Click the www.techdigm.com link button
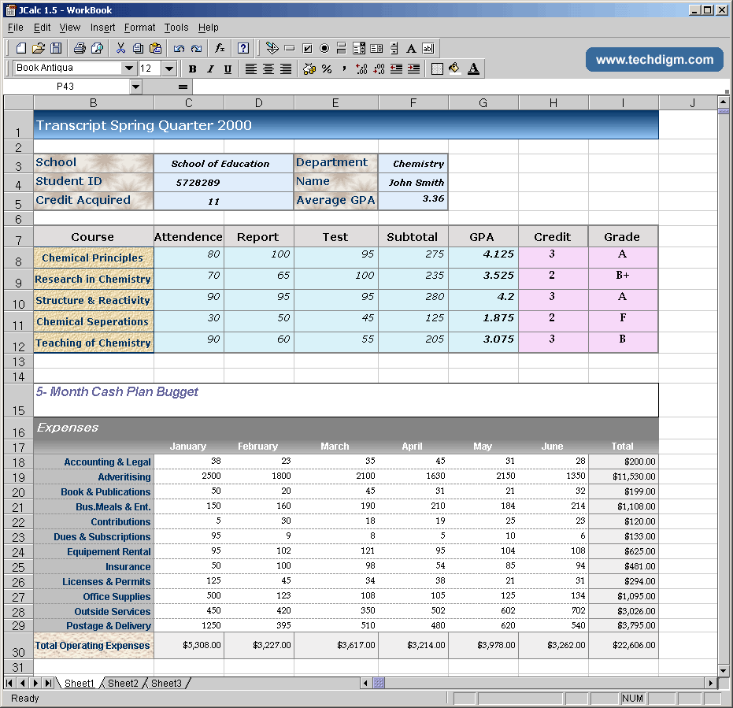Image resolution: width=733 pixels, height=708 pixels. pyautogui.click(x=654, y=60)
